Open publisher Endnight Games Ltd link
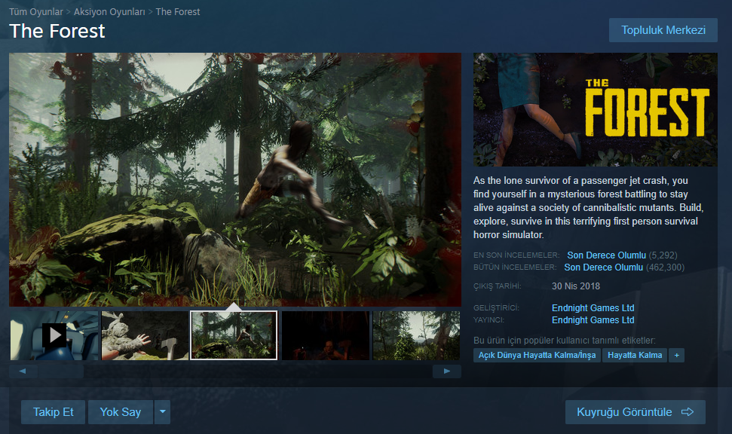732x434 pixels. [593, 320]
